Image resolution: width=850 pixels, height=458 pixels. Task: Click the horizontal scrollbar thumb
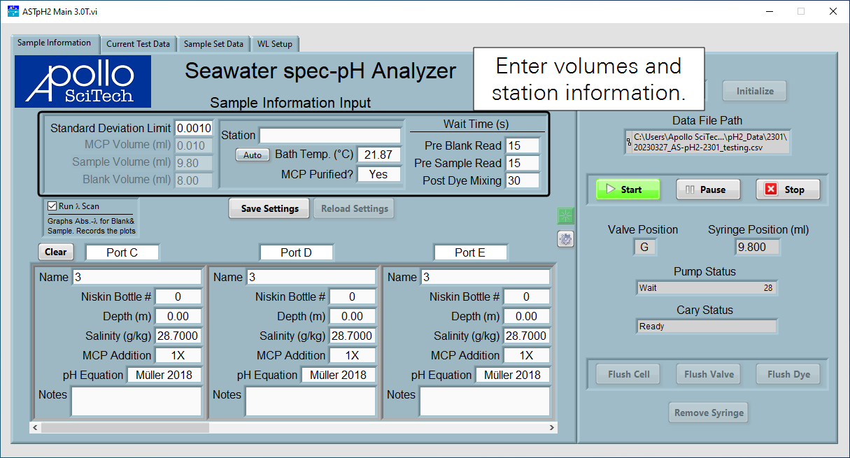point(125,427)
